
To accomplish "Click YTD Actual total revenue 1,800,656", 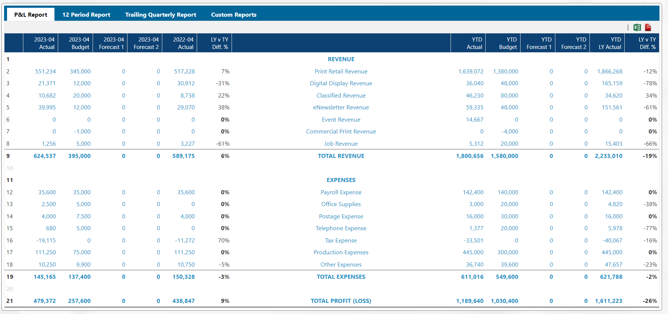I will coord(470,156).
